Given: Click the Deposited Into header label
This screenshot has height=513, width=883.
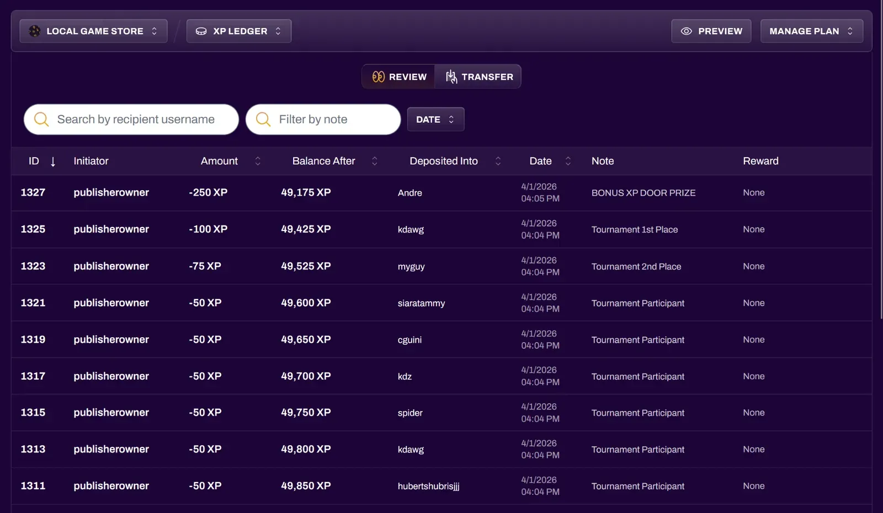Looking at the screenshot, I should (x=444, y=161).
